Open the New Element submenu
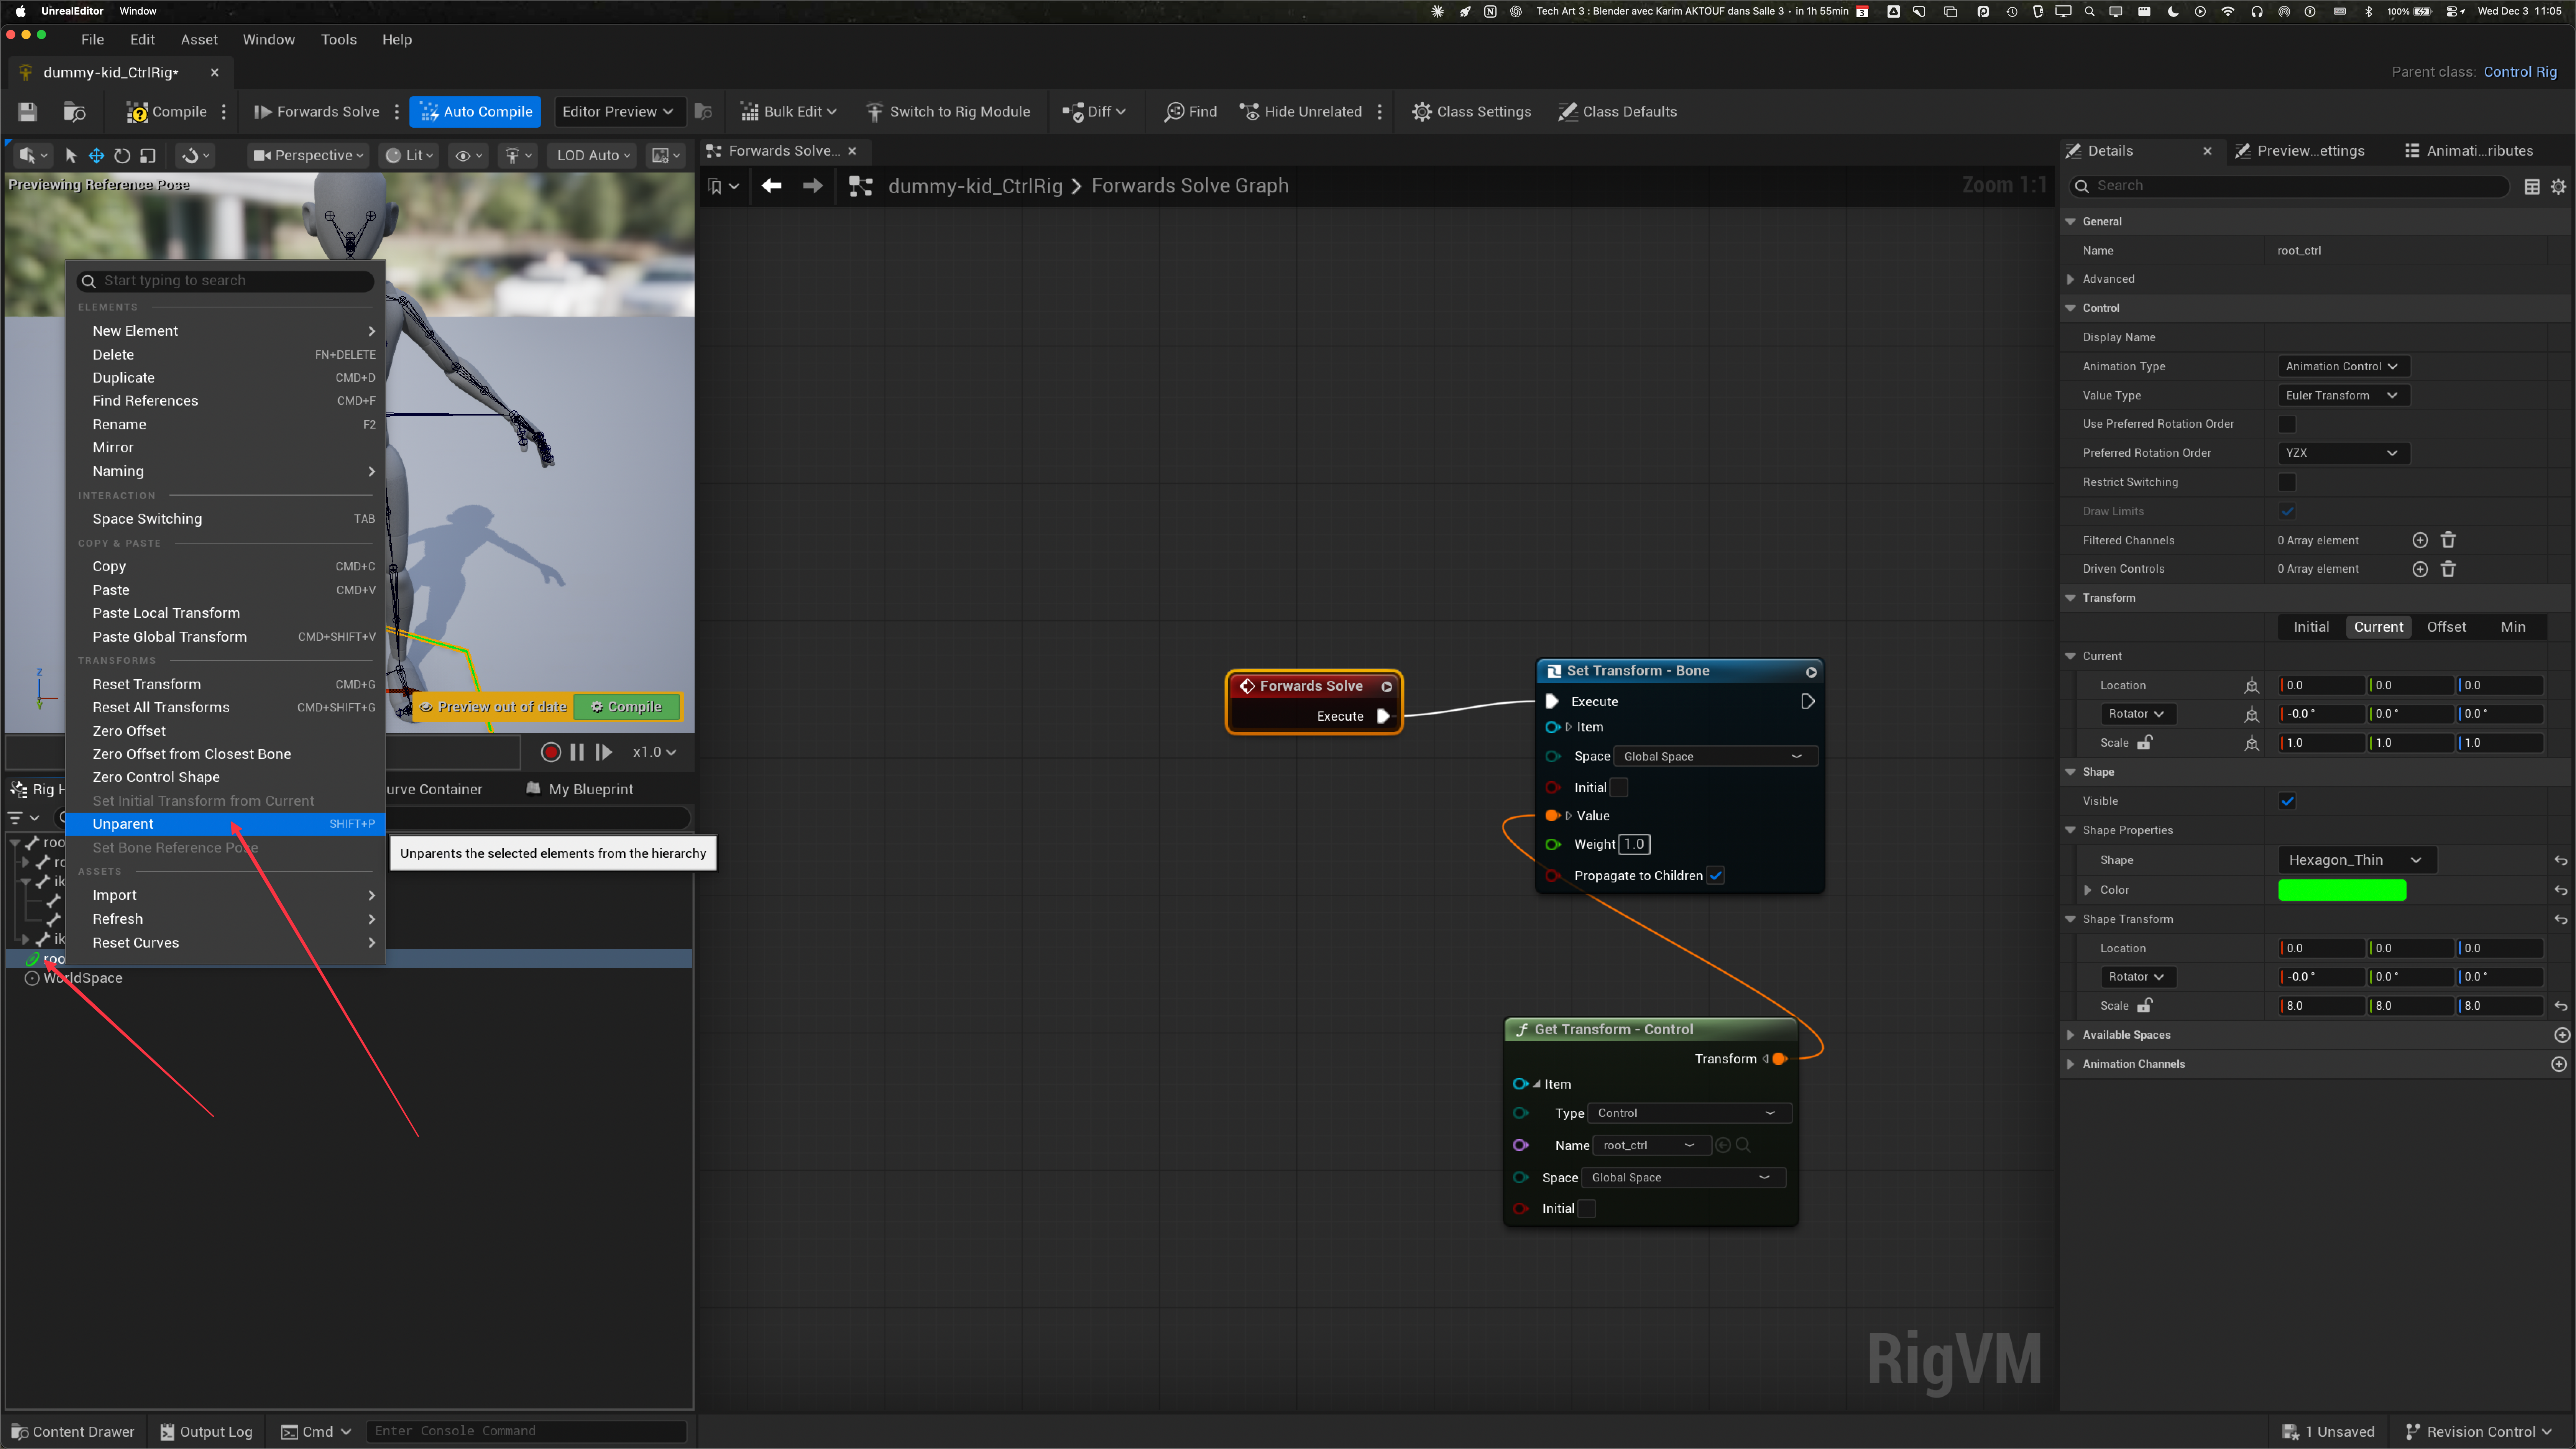Image resolution: width=2576 pixels, height=1449 pixels. [x=225, y=331]
